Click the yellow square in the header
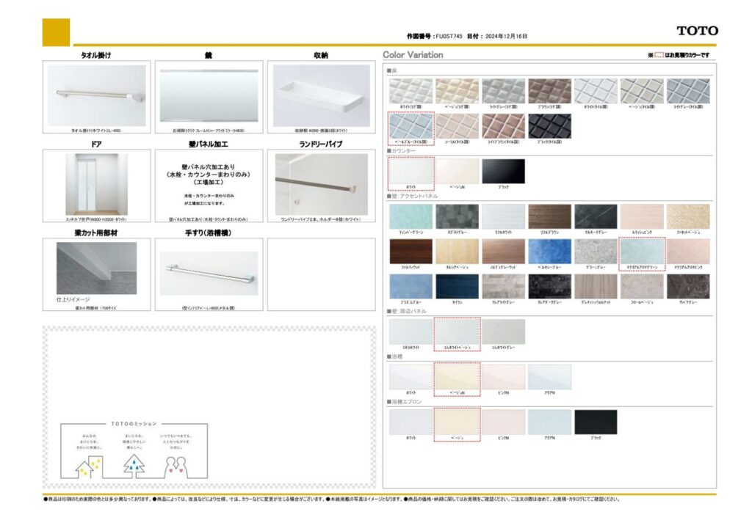Viewport: 752px width, 520px height. pyautogui.click(x=56, y=32)
